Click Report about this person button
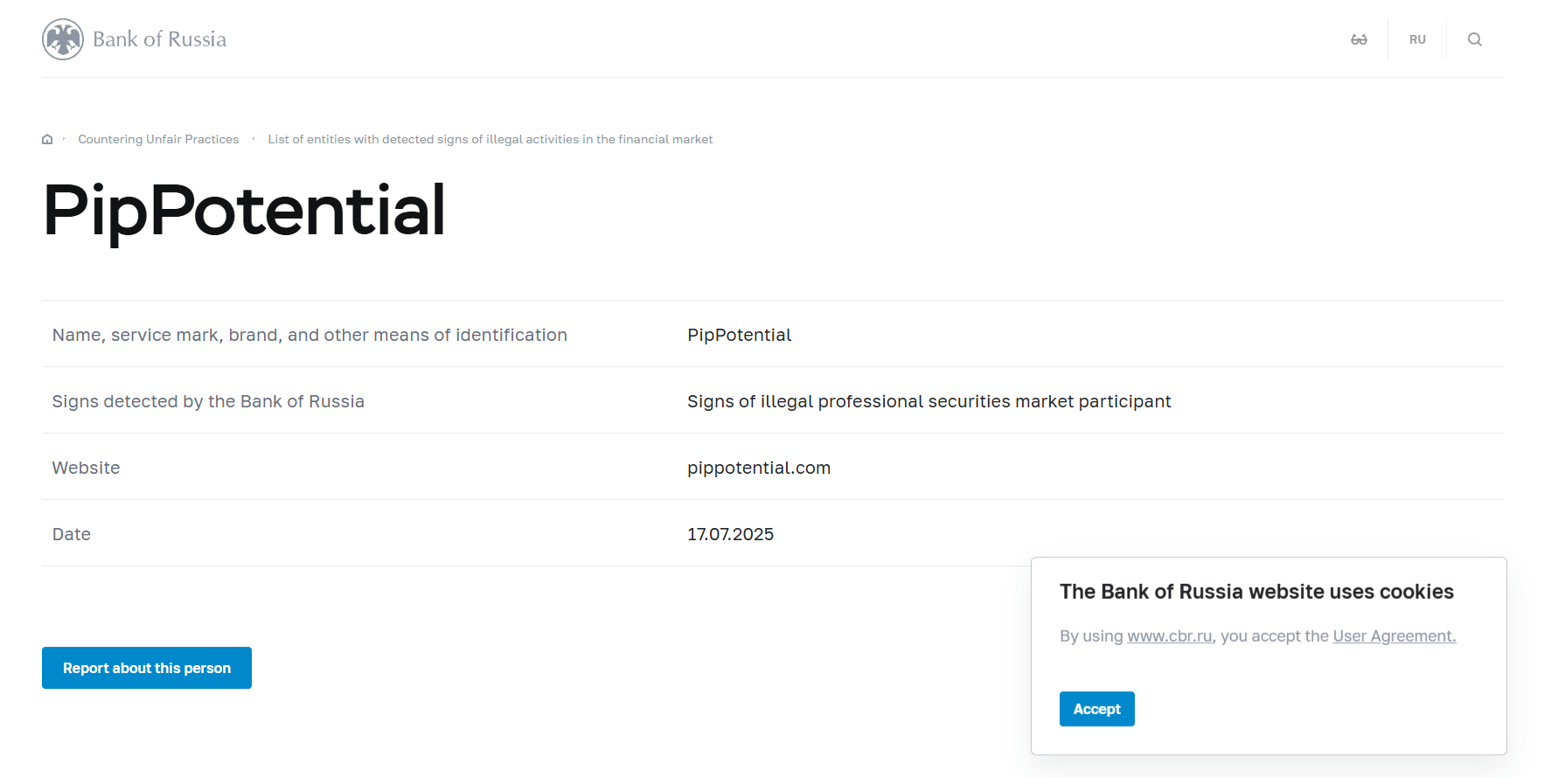Image resolution: width=1544 pixels, height=778 pixels. click(x=147, y=668)
